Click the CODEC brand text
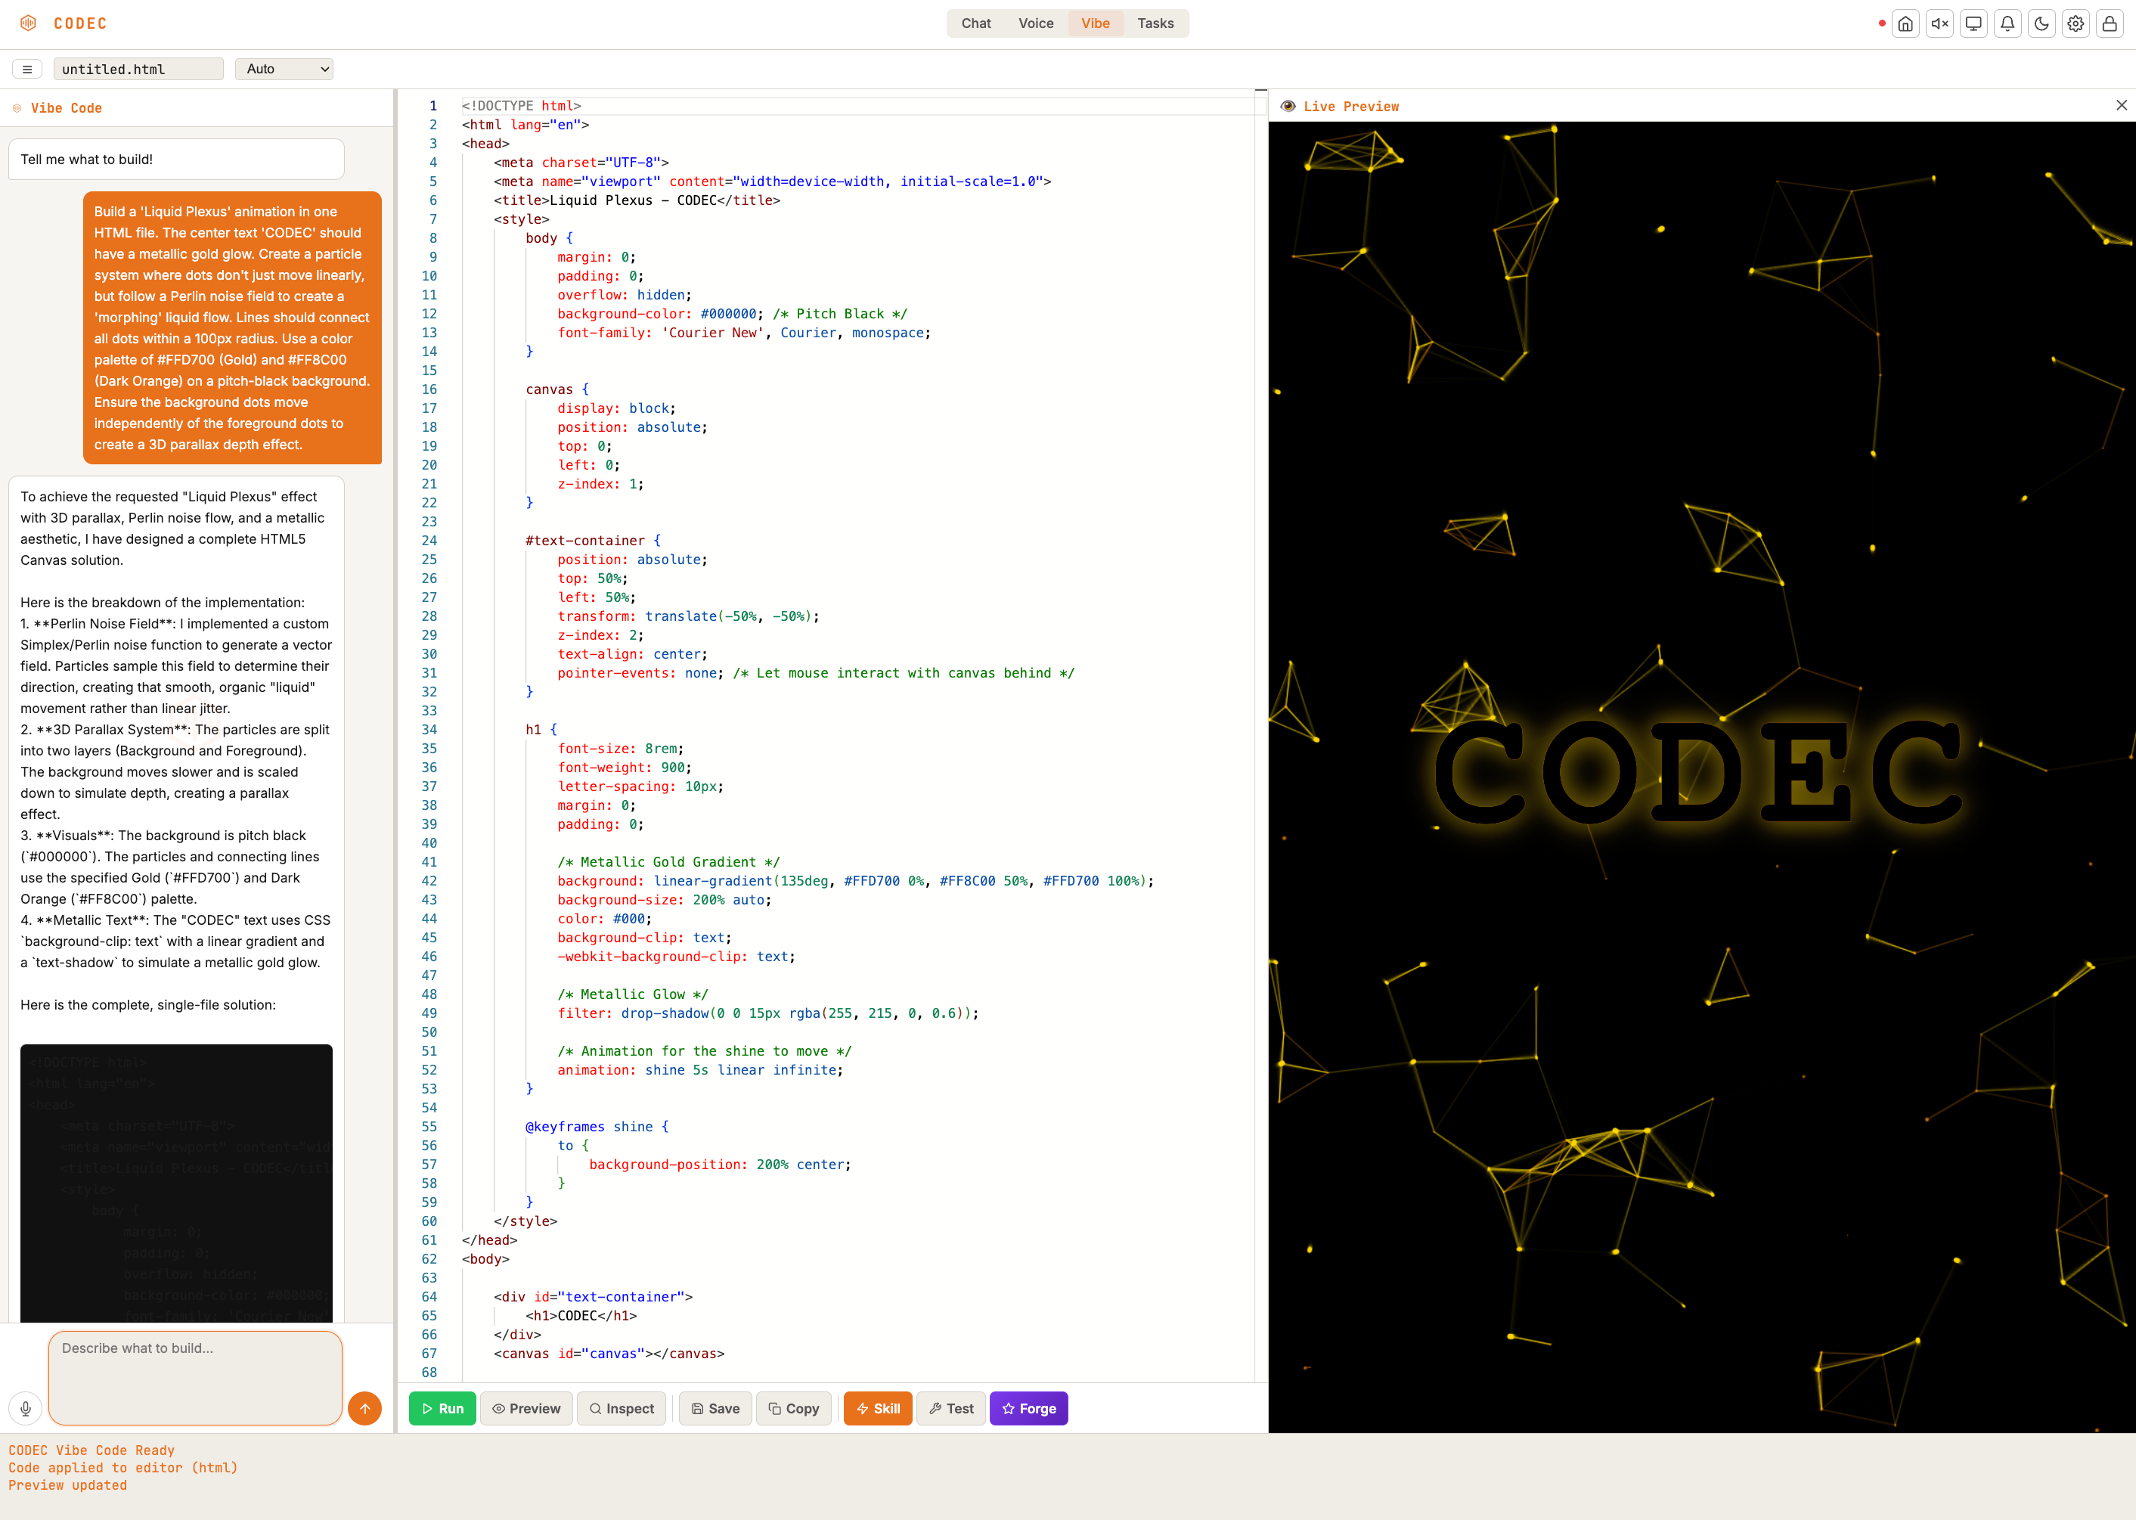 tap(80, 23)
